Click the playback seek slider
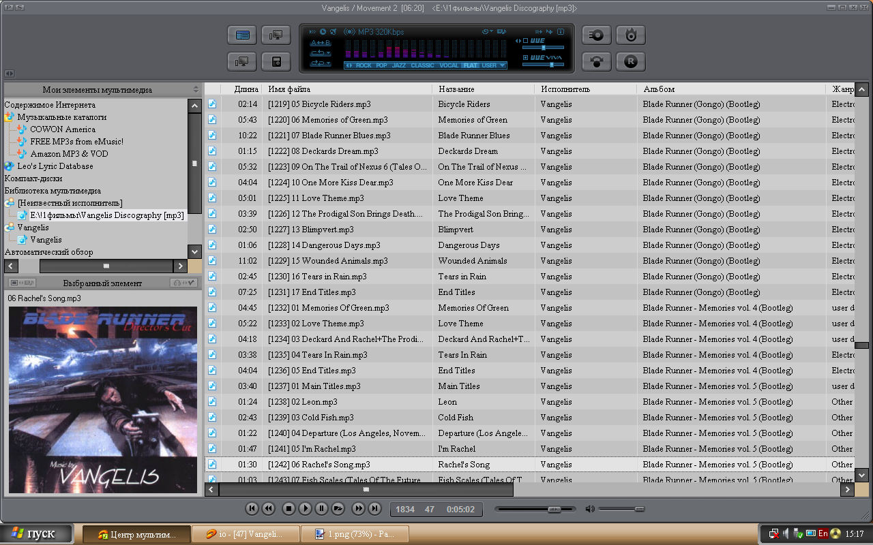 pos(535,509)
